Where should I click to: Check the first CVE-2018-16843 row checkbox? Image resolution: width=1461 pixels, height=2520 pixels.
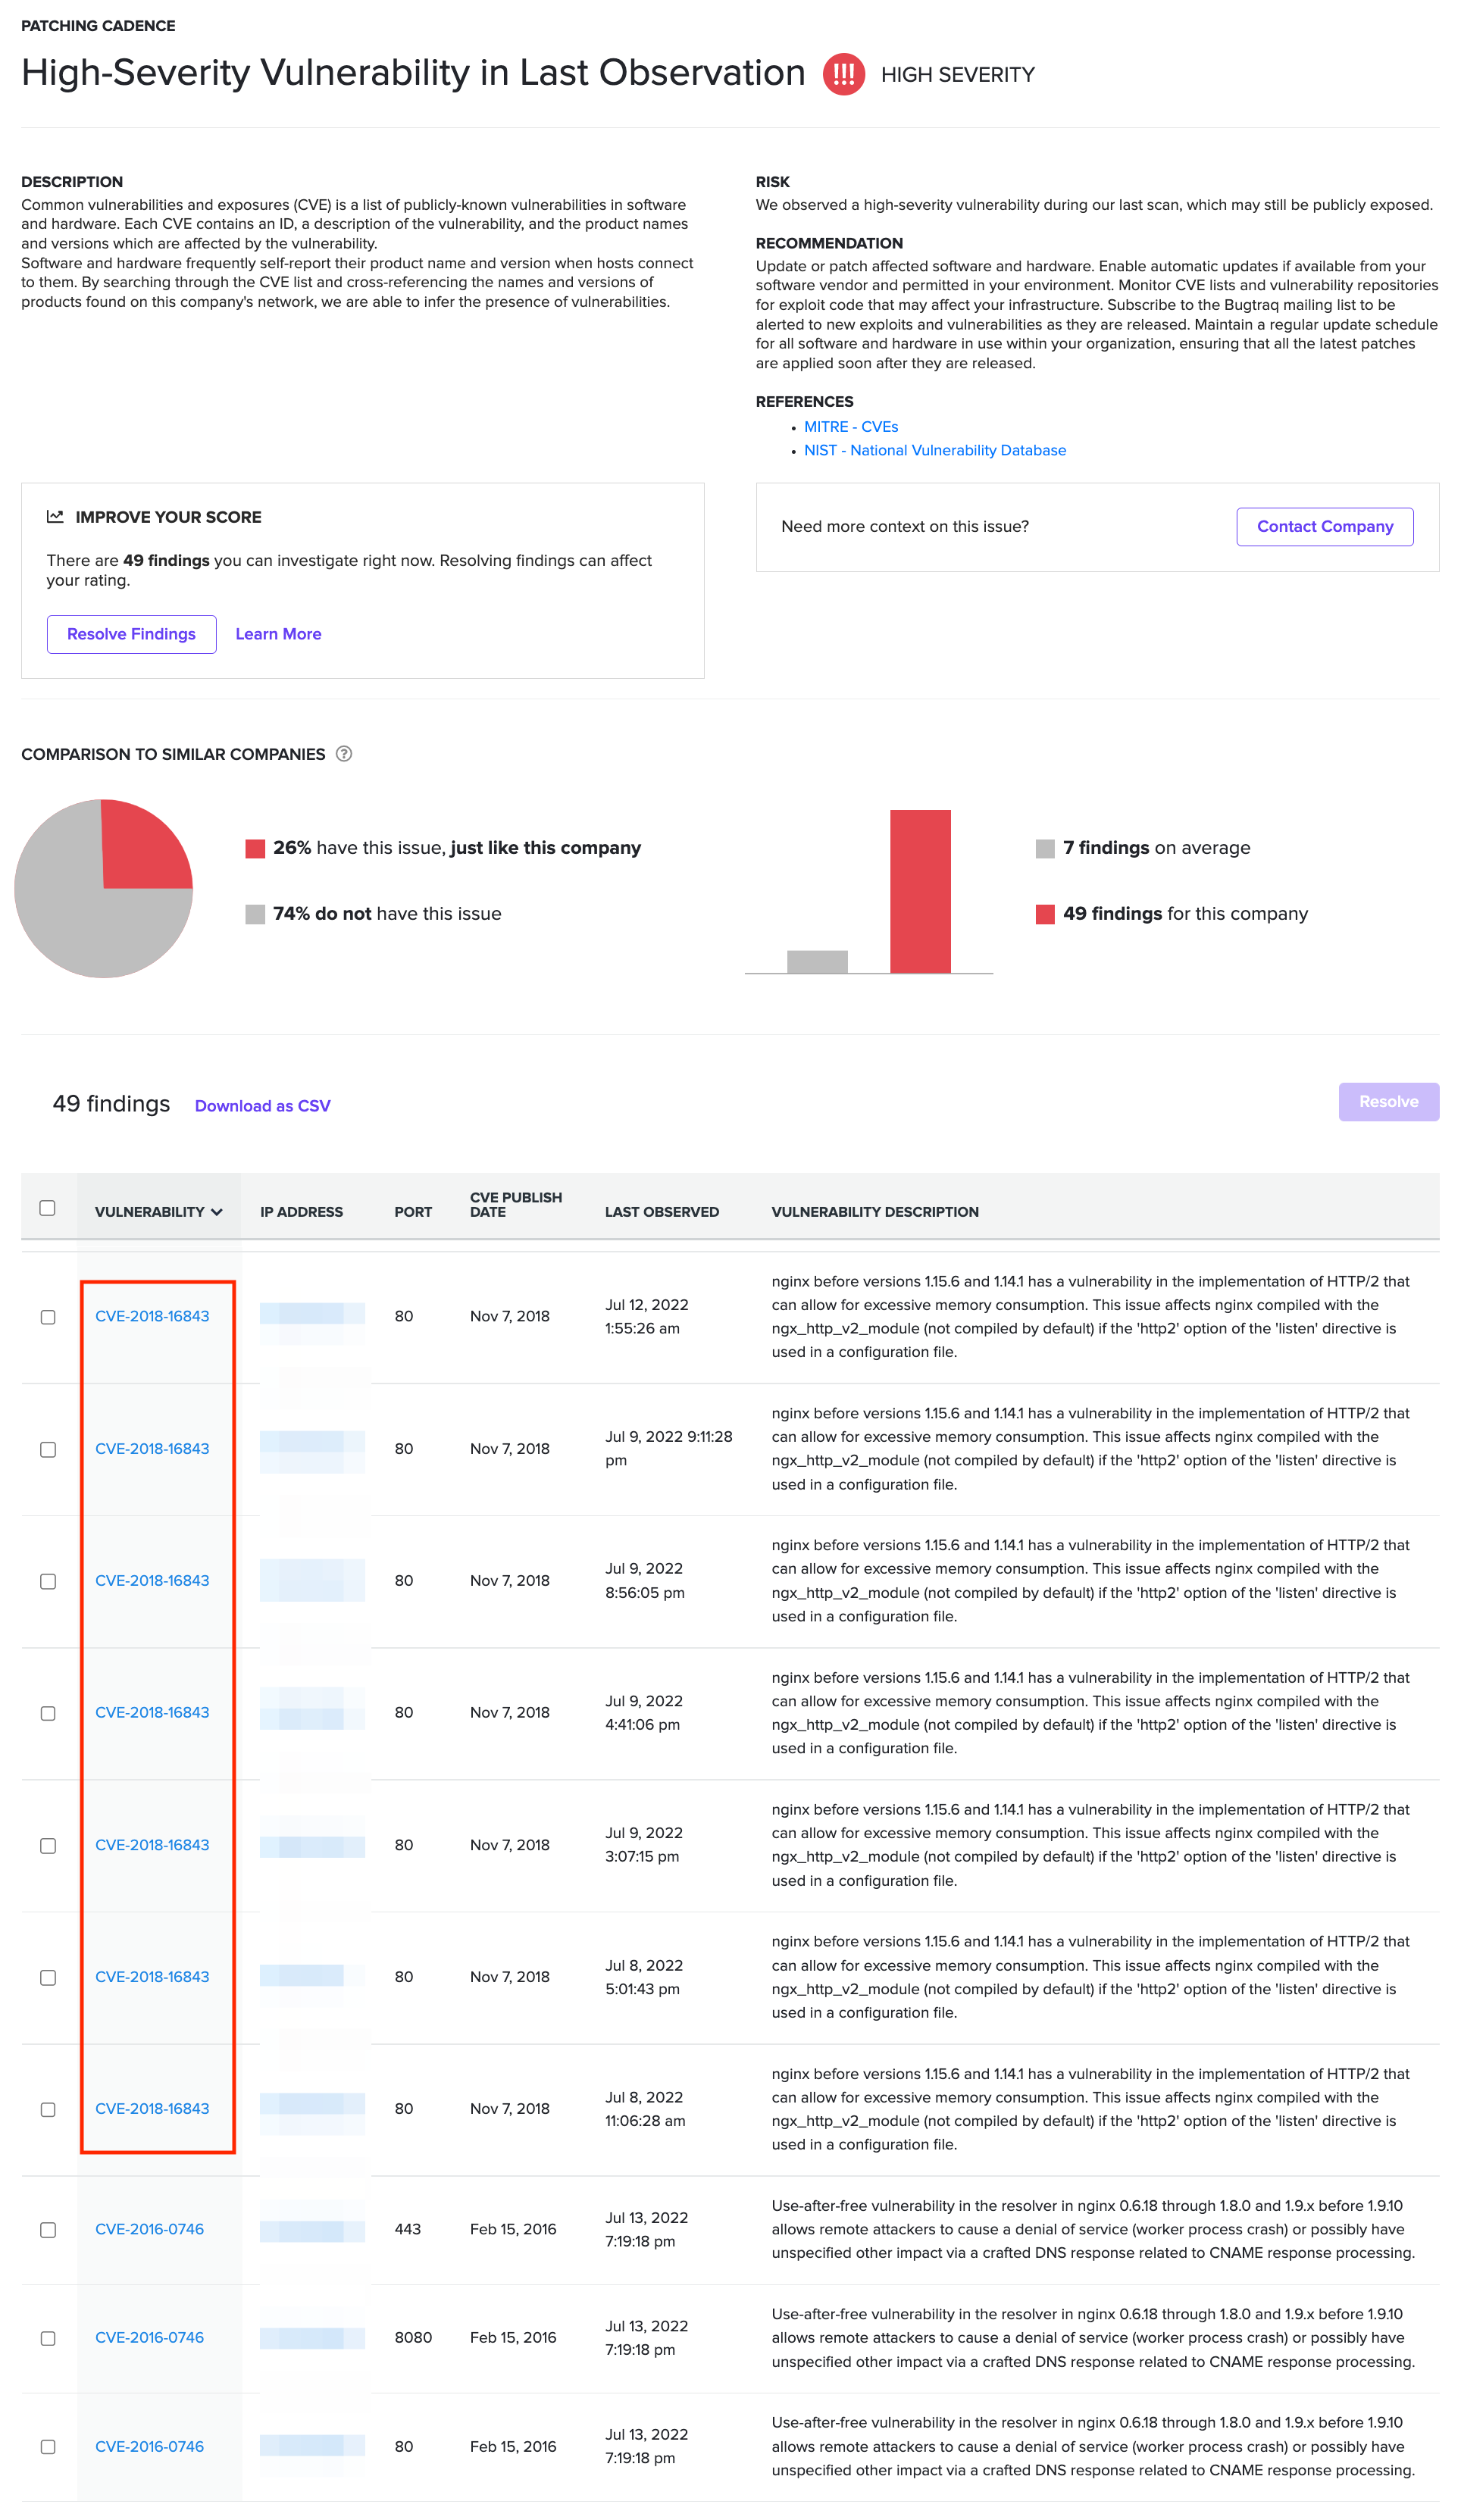click(48, 1317)
